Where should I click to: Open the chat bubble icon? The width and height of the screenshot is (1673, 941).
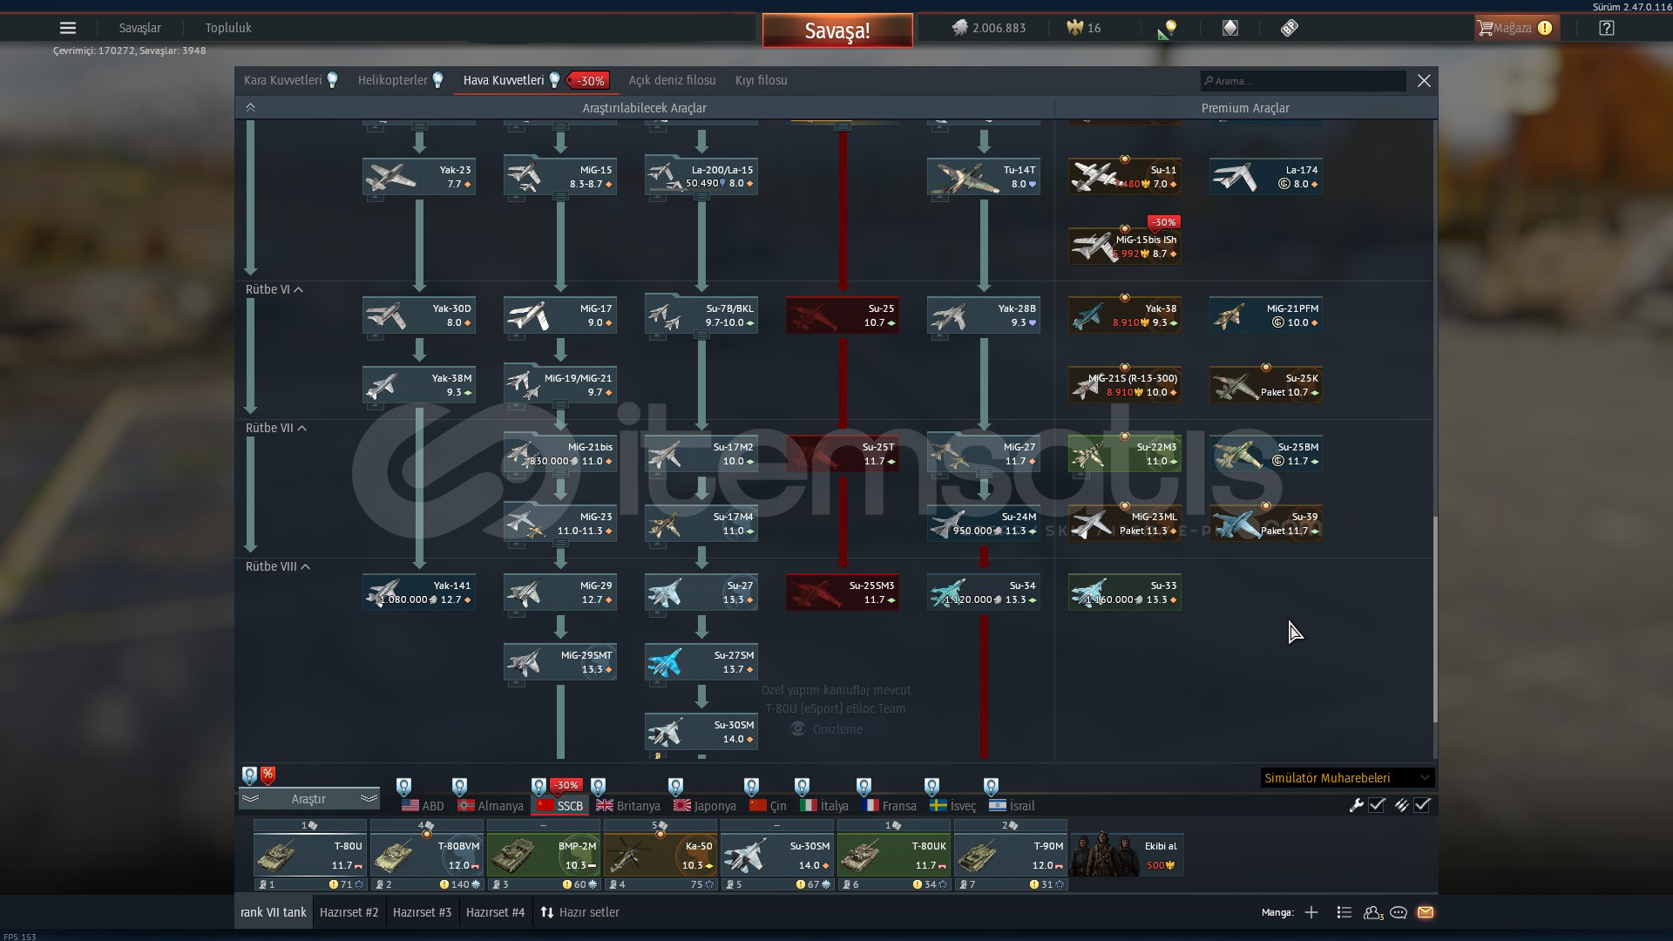click(1399, 912)
